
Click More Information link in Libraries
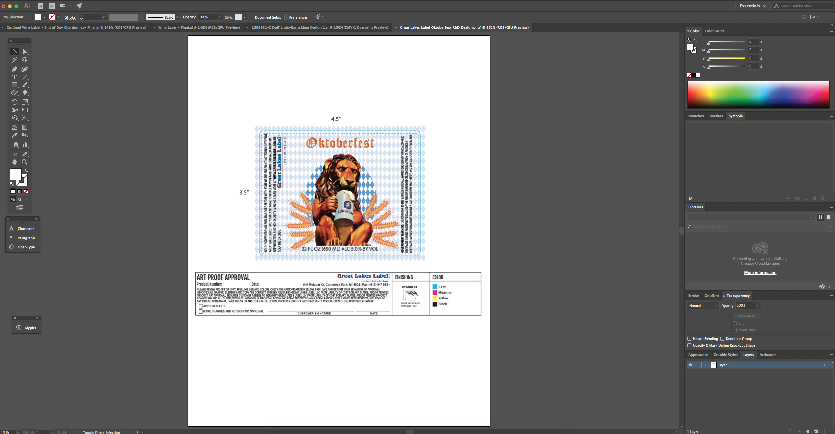(760, 272)
